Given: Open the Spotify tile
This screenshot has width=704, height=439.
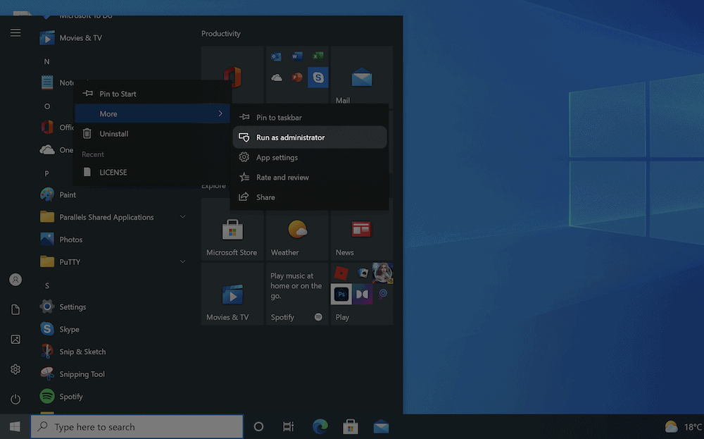Looking at the screenshot, I should tap(297, 294).
